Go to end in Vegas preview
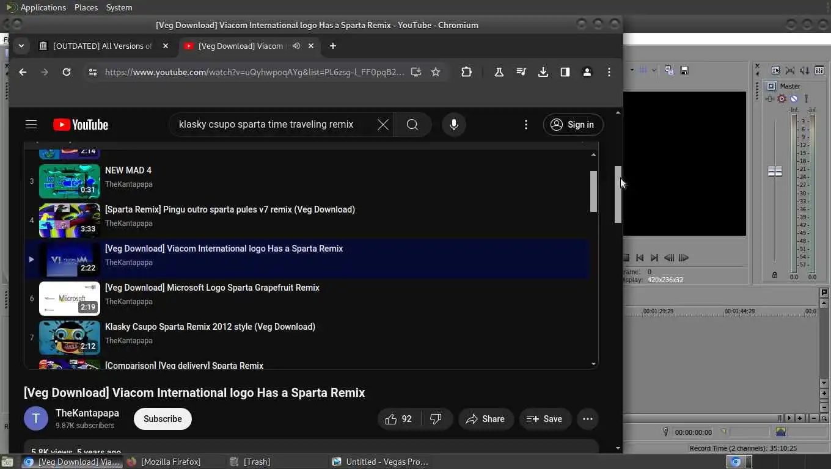Viewport: 831px width, 469px height. (654, 258)
